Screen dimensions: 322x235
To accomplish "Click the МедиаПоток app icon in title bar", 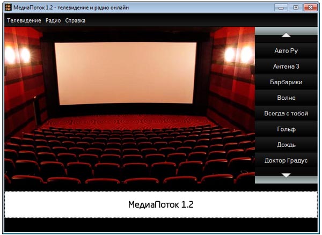I will [8, 8].
